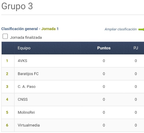
Task: Click the Puntos column header
Action: (104, 48)
